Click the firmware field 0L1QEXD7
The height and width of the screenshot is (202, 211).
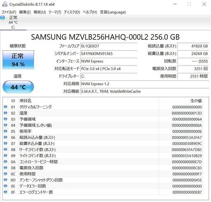108,46
